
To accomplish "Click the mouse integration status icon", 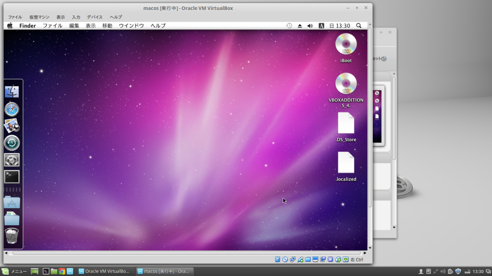I will point(338,259).
